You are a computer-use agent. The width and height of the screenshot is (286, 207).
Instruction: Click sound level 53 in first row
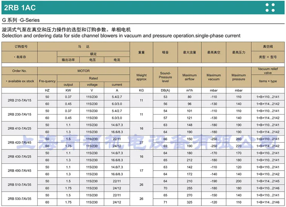(165, 97)
